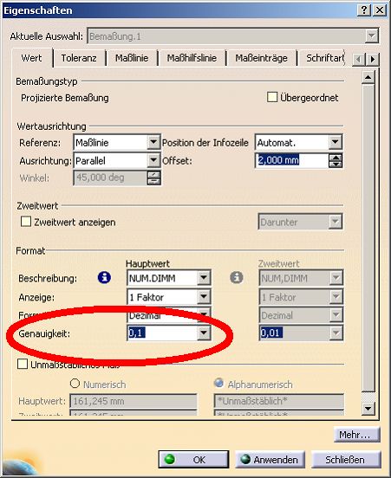Click the help question mark button
The height and width of the screenshot is (478, 391).
point(364,10)
